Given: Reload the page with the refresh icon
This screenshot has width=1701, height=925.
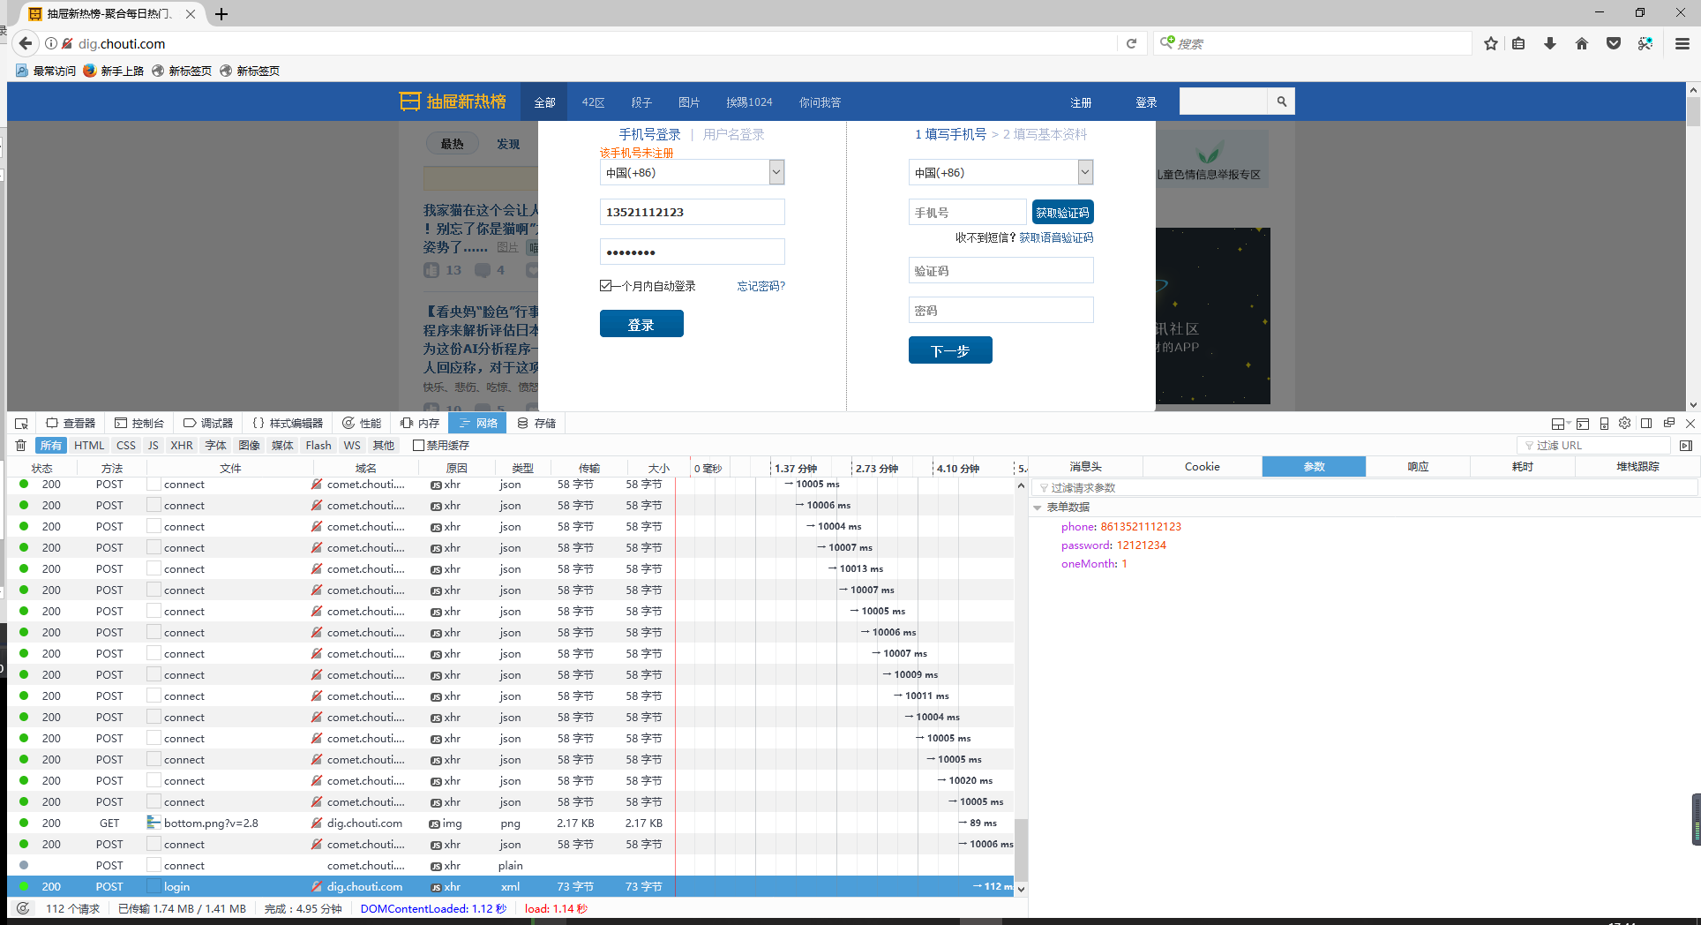Looking at the screenshot, I should 1131,43.
